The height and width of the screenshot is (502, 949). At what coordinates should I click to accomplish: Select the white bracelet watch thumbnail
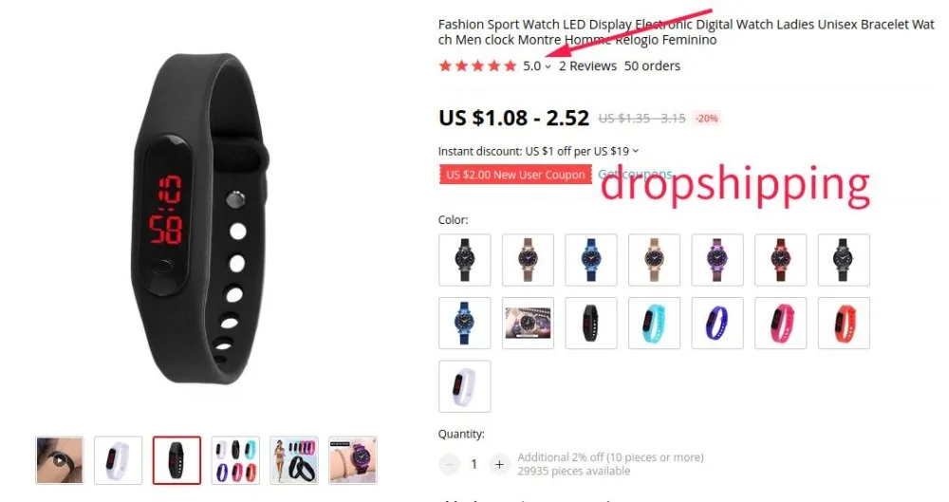pos(118,460)
